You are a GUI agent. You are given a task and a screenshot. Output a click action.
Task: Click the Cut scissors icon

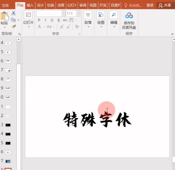[13, 13]
